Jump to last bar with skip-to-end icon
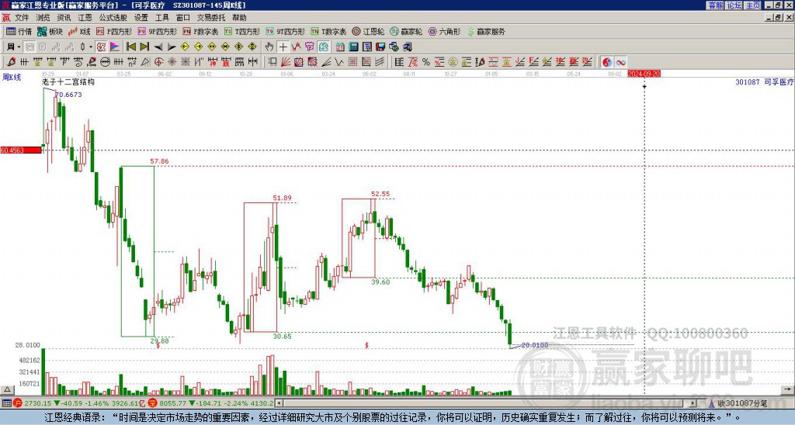This screenshot has width=795, height=425. [x=144, y=47]
